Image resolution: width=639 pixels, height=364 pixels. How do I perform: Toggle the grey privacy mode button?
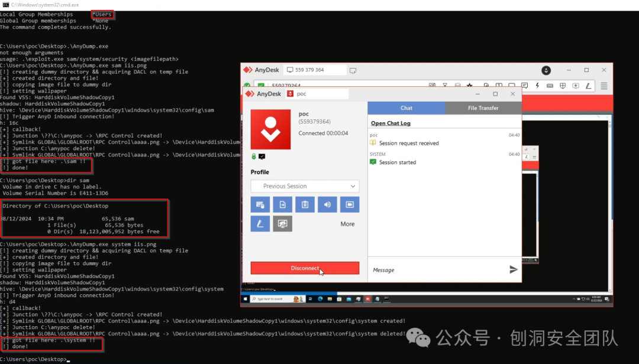pos(282,223)
